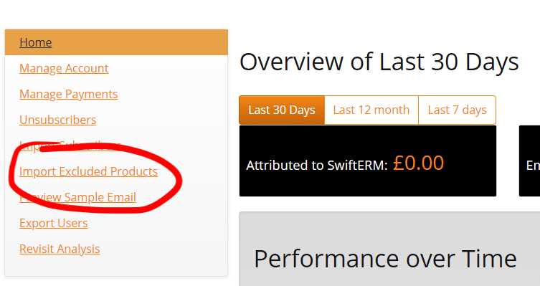
Task: Click the £0.00 revenue amount
Action: 418,163
